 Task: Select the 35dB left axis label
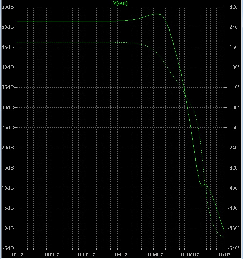point(8,87)
